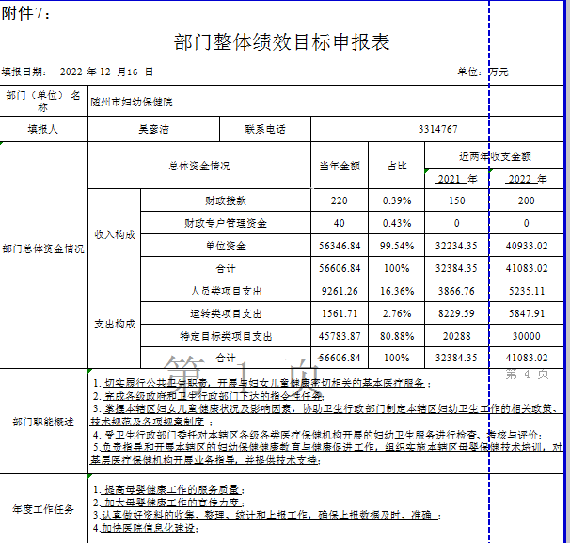This screenshot has width=570, height=543.
Task: Select the 5235.11 value cell
Action: coord(527,291)
